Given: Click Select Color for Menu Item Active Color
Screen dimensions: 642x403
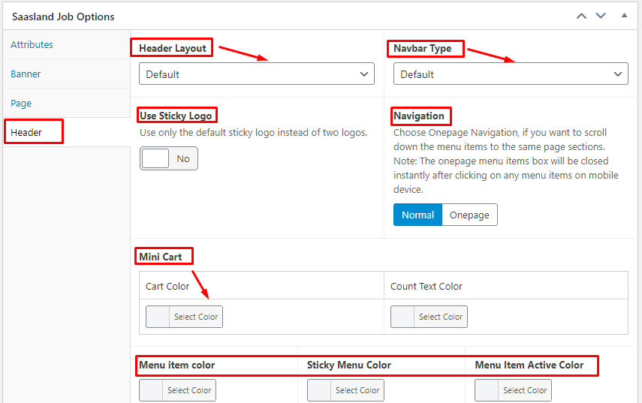Looking at the screenshot, I should [525, 390].
